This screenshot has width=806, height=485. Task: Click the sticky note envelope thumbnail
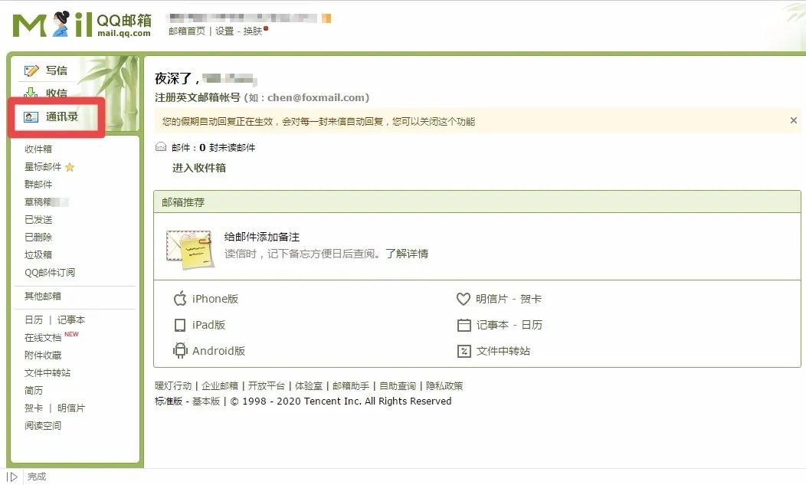pos(189,247)
